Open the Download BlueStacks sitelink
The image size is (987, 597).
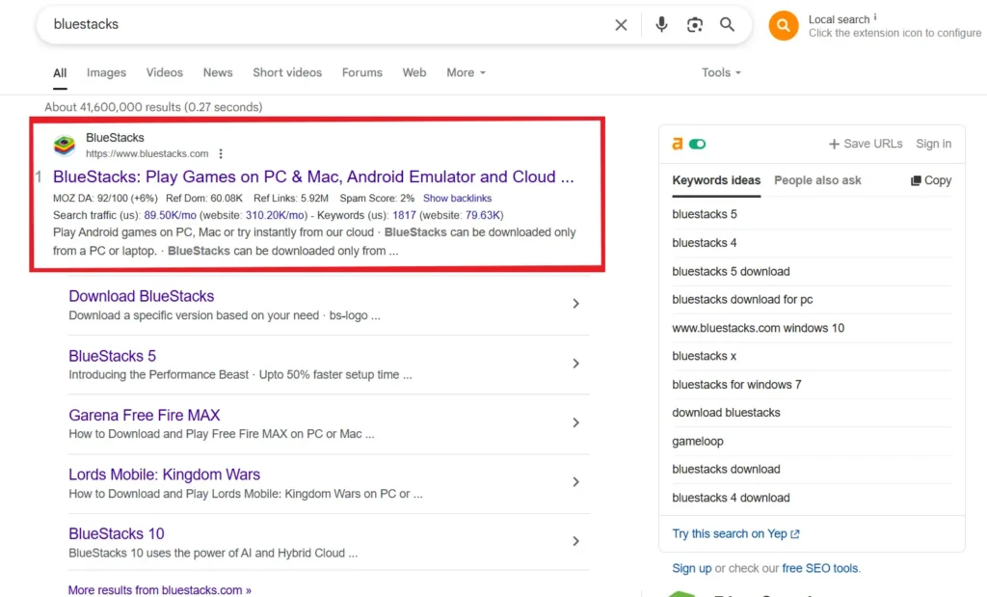pos(142,296)
